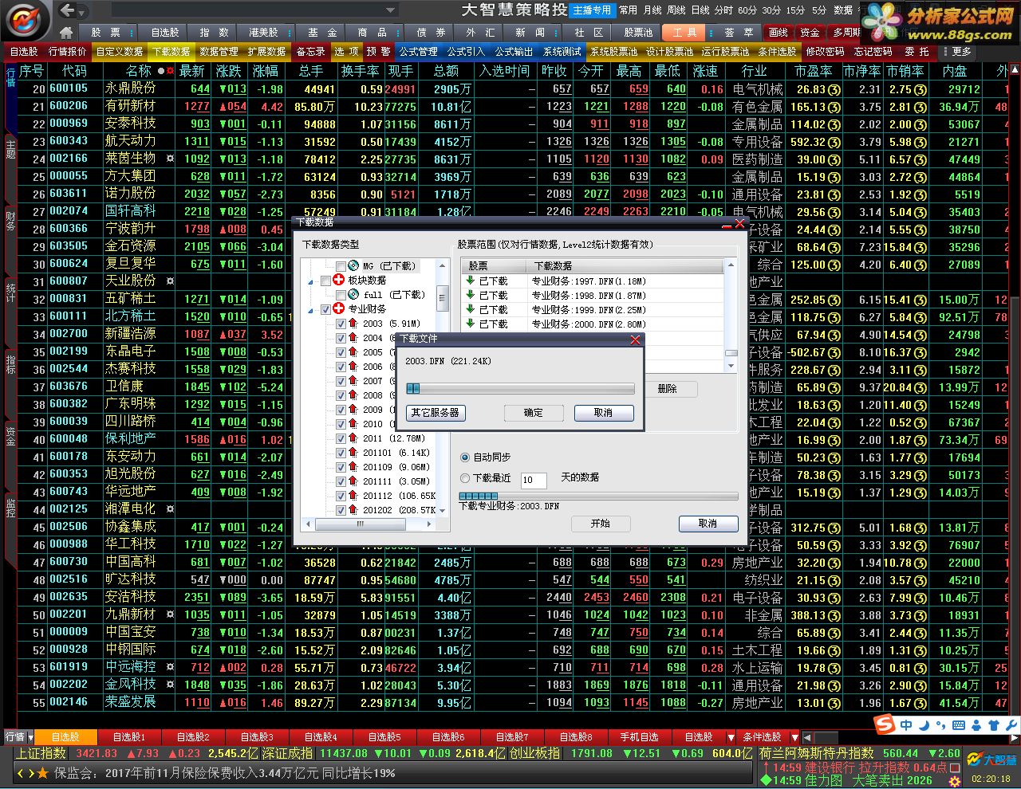Click the Sogou input method S icon
Image resolution: width=1021 pixels, height=789 pixels.
[884, 725]
